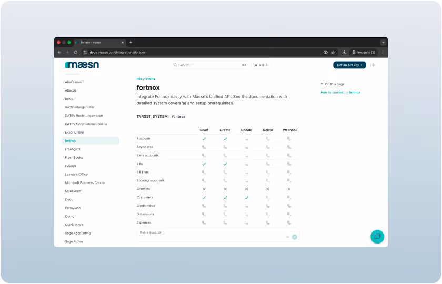This screenshot has width=442, height=284.
Task: Open the floating chat bubble button
Action: [x=377, y=237]
